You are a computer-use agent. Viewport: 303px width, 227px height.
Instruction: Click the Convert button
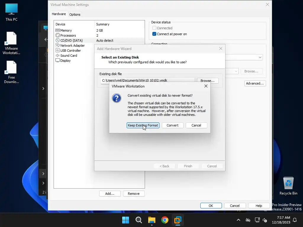pyautogui.click(x=173, y=125)
